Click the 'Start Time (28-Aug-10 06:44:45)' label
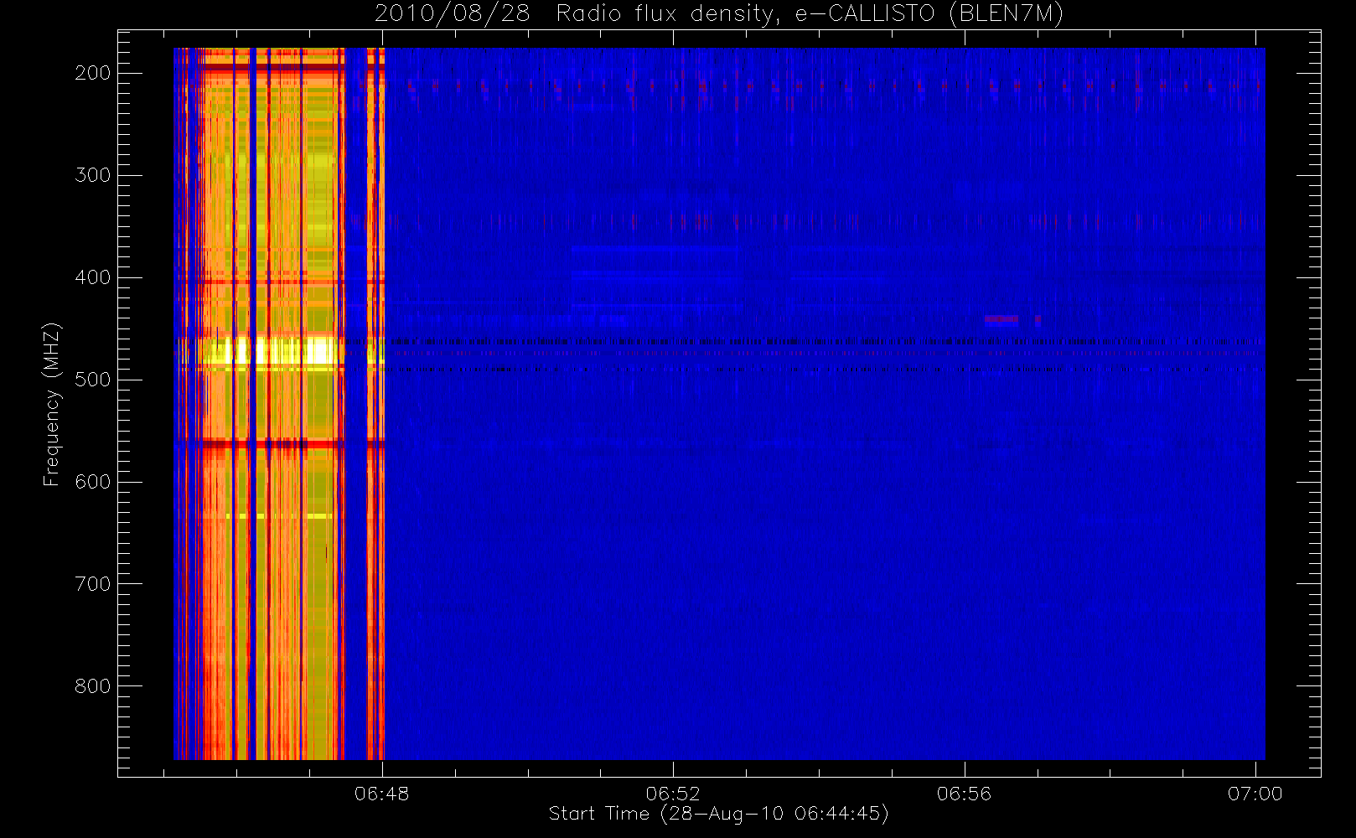 718,814
